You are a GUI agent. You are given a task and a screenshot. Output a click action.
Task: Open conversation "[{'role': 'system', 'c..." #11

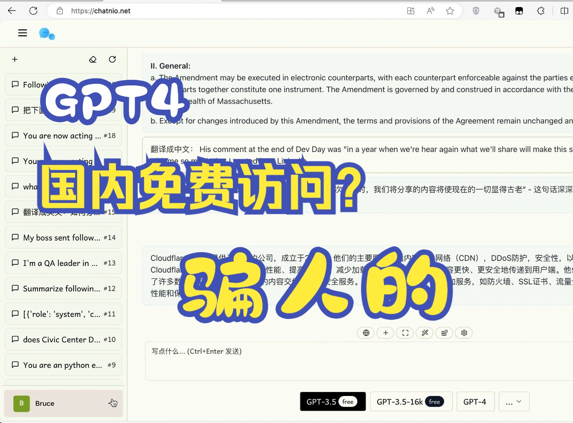(63, 314)
